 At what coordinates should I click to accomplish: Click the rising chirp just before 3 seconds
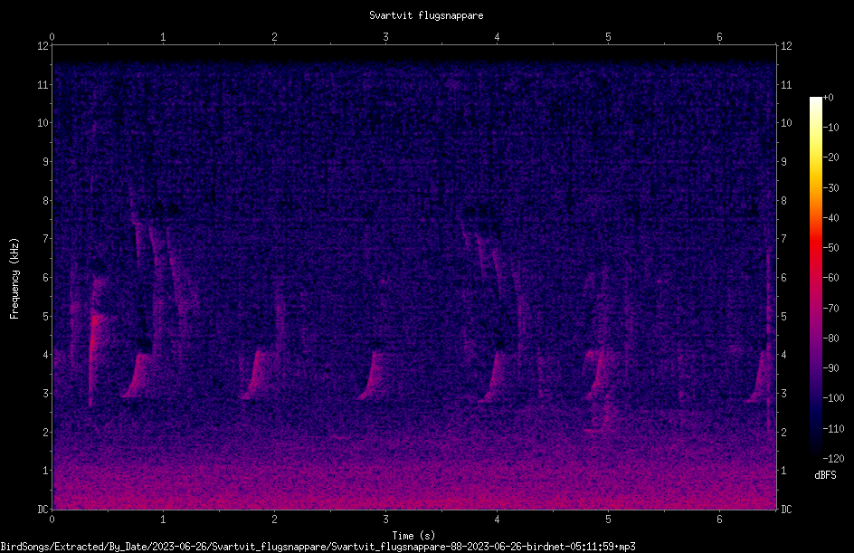(x=371, y=376)
